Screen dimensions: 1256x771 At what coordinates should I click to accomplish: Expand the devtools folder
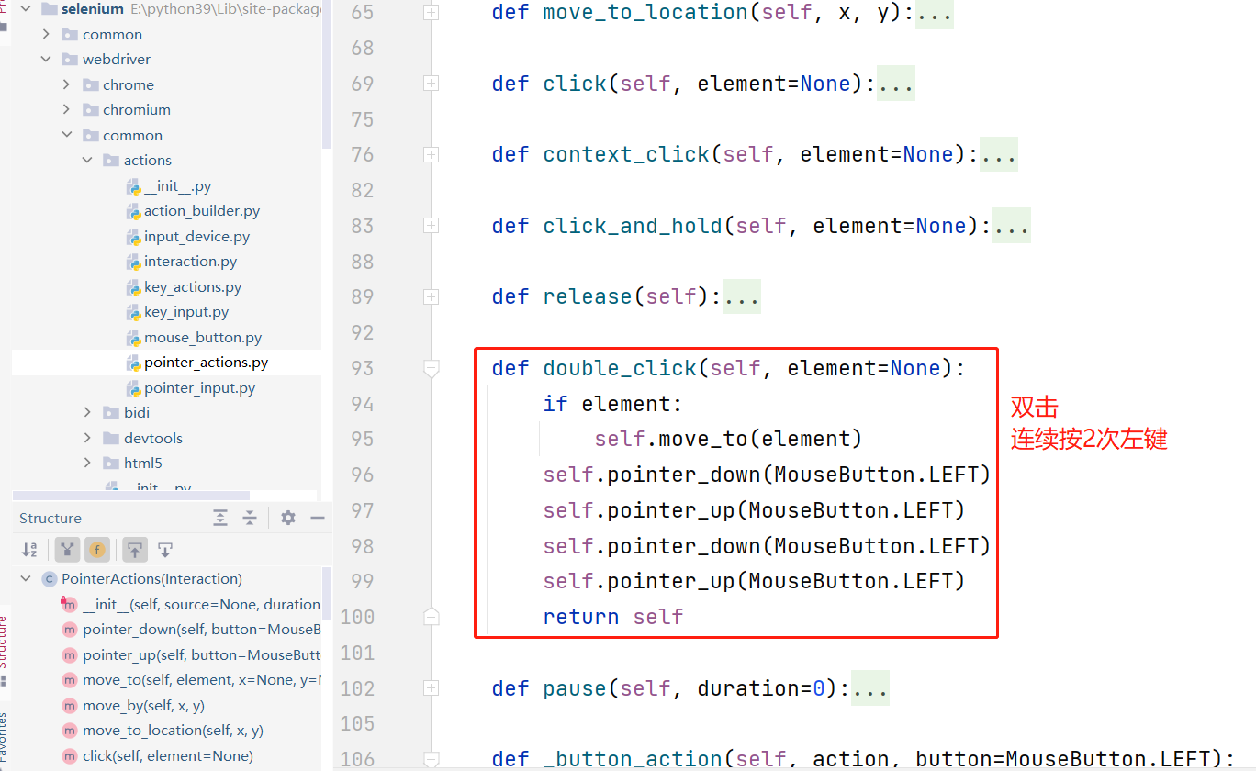pyautogui.click(x=87, y=438)
